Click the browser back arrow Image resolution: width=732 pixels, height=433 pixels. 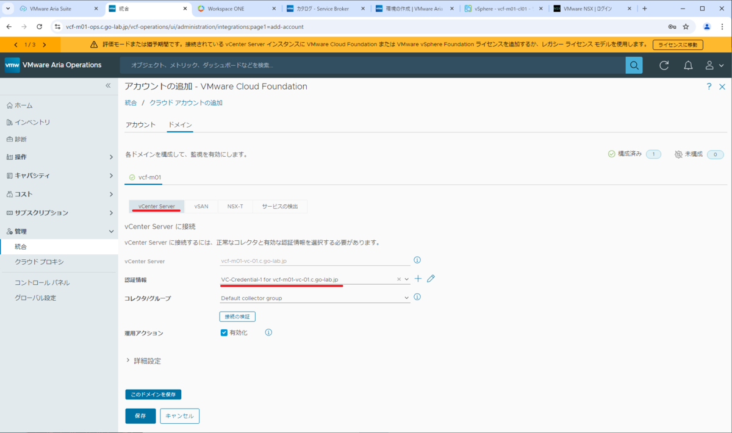[9, 27]
